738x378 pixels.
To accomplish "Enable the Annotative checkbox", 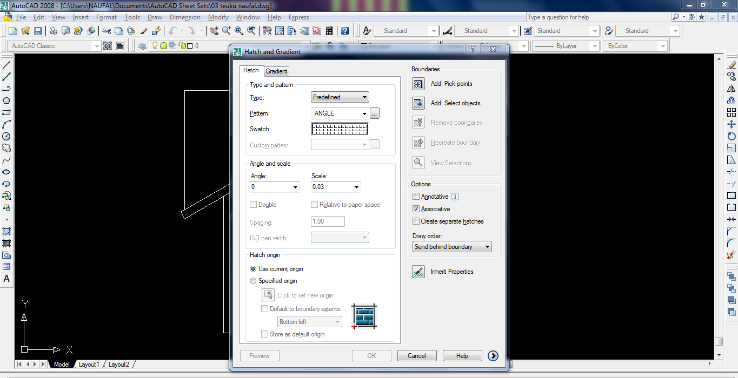I will [x=416, y=197].
